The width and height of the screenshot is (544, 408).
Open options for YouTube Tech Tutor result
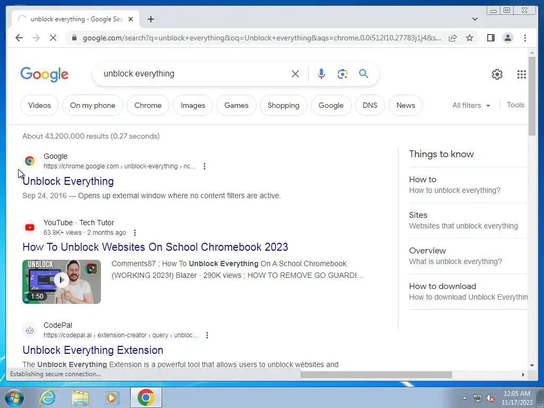pos(135,233)
